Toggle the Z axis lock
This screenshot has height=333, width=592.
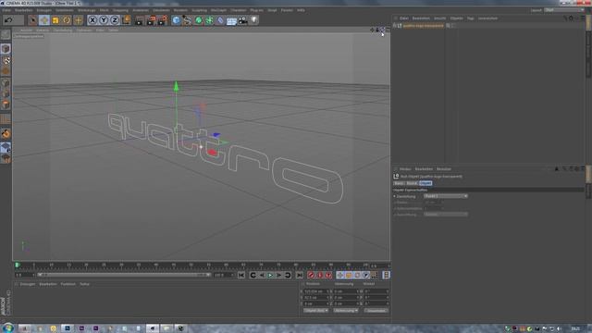pos(115,20)
